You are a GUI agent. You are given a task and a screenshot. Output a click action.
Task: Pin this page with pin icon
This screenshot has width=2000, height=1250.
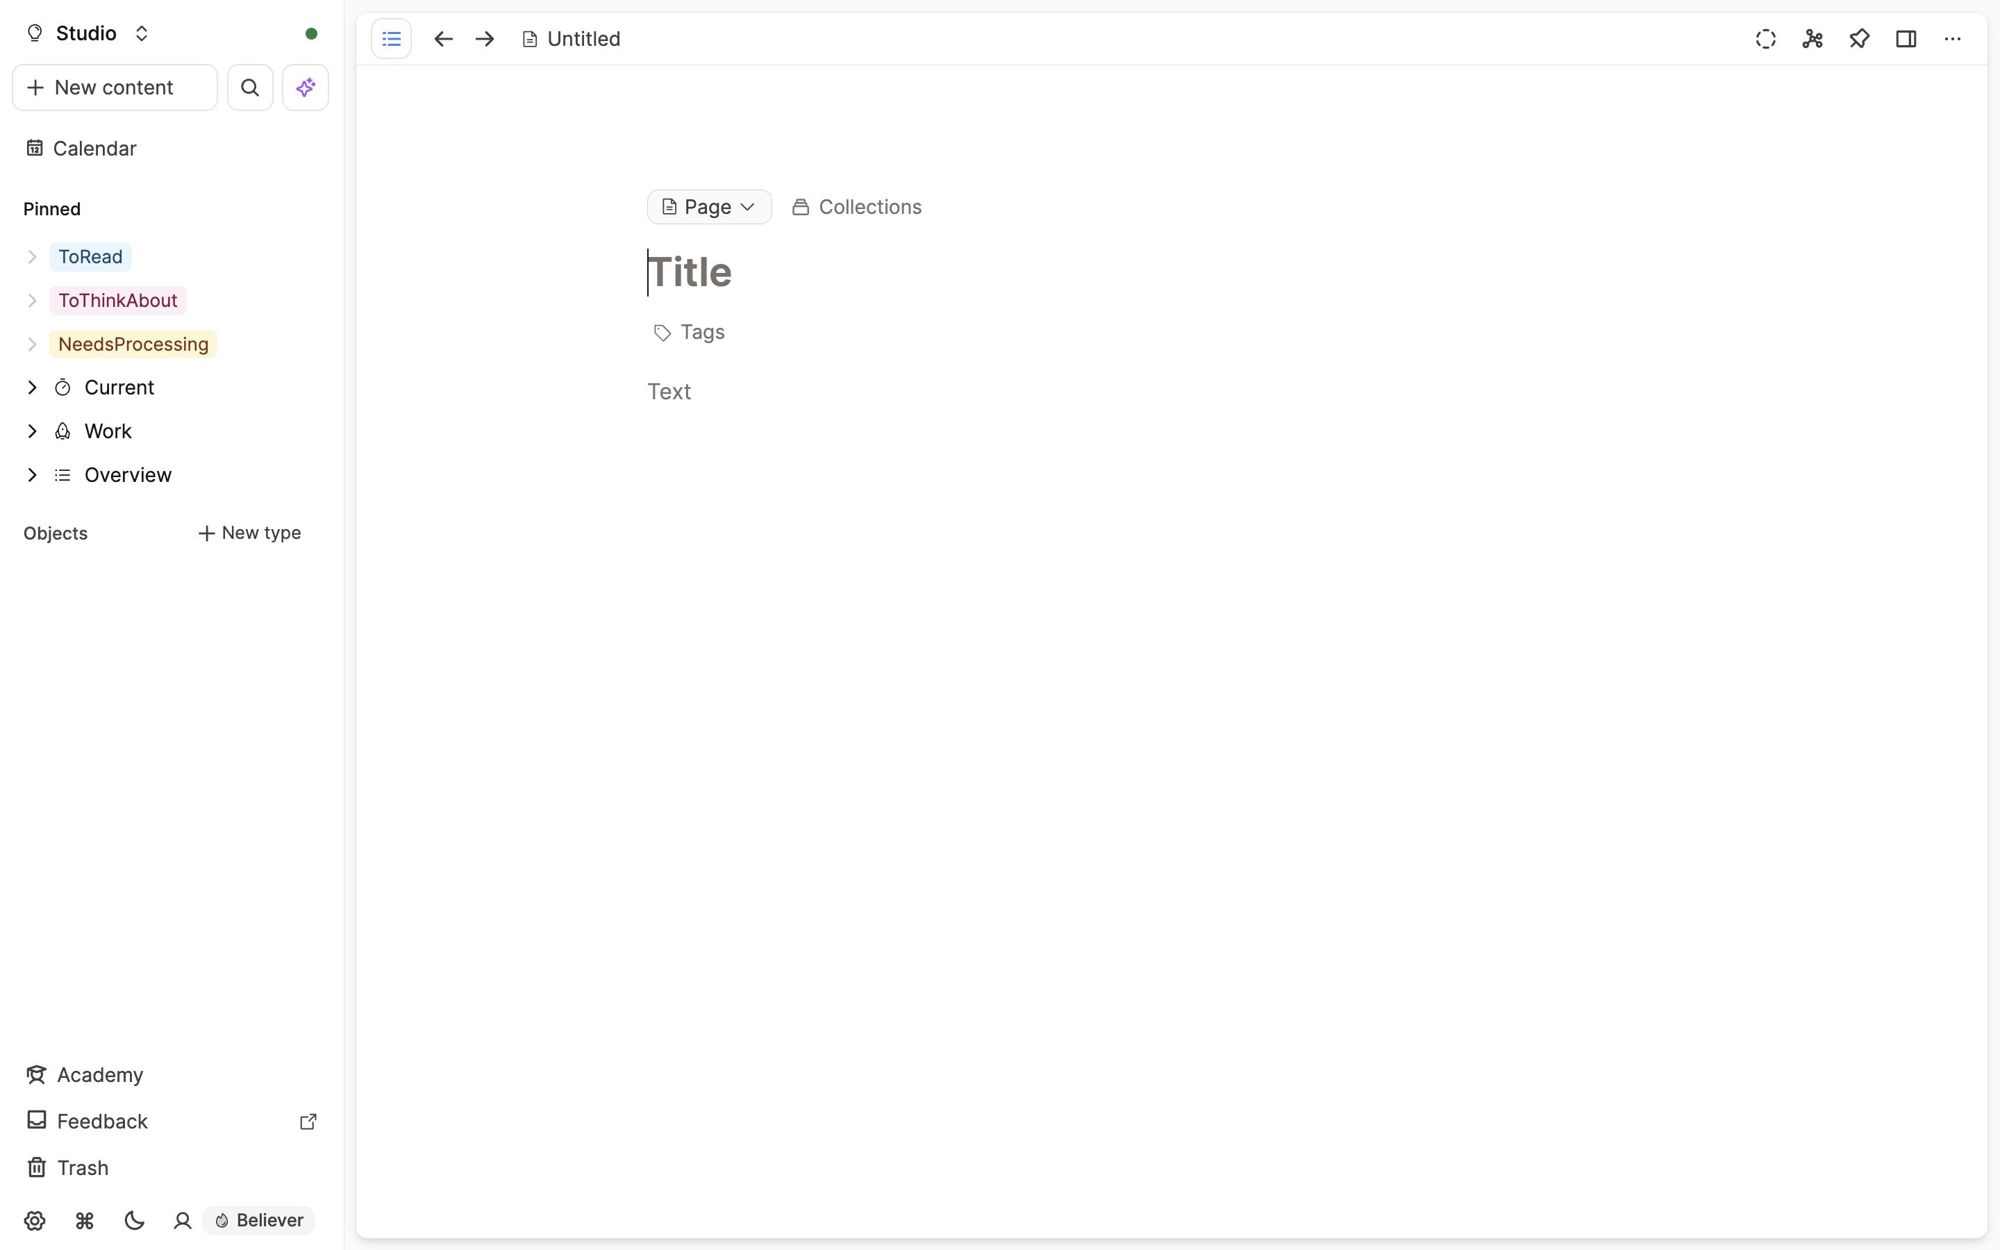(x=1860, y=39)
